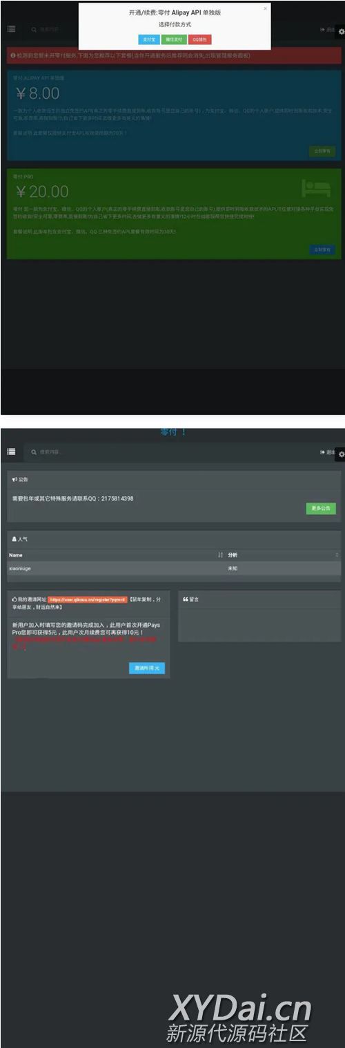Click the sort arrows at the 分析 column's right
This screenshot has height=1048, width=345.
coord(337,554)
